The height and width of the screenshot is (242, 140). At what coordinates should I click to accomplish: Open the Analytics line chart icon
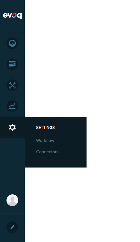point(12,106)
